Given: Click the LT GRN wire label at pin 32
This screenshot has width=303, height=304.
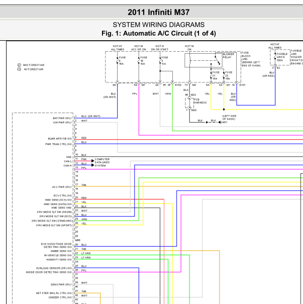Looking at the screenshot, I should 86,253.
